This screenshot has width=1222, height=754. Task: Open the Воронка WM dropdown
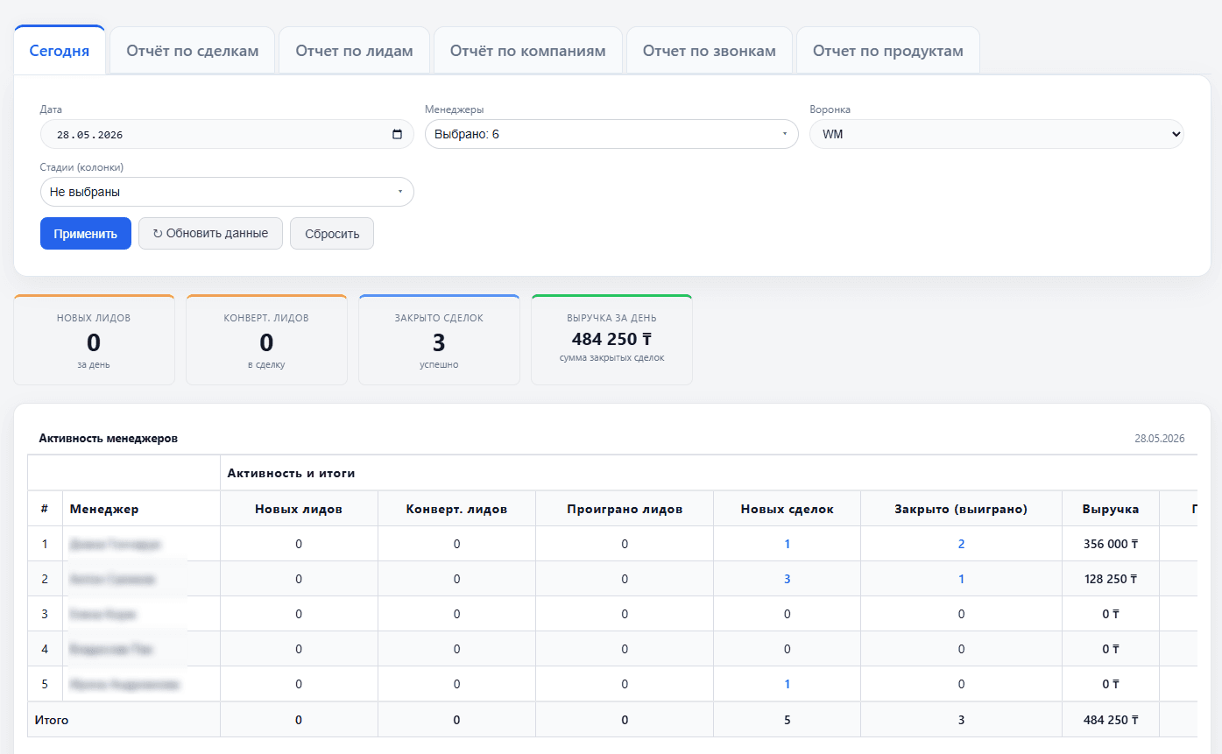tap(997, 135)
